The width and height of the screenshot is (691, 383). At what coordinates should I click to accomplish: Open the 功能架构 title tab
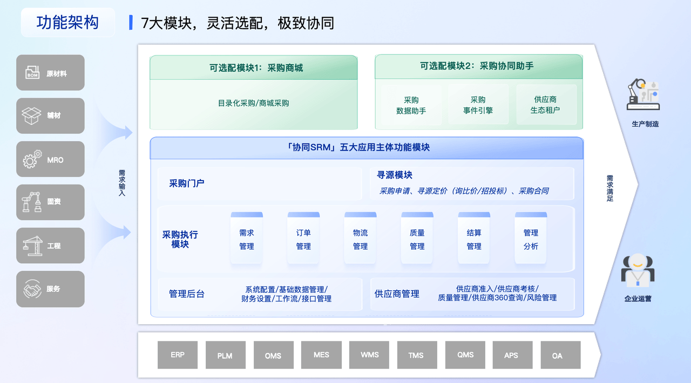(x=67, y=23)
